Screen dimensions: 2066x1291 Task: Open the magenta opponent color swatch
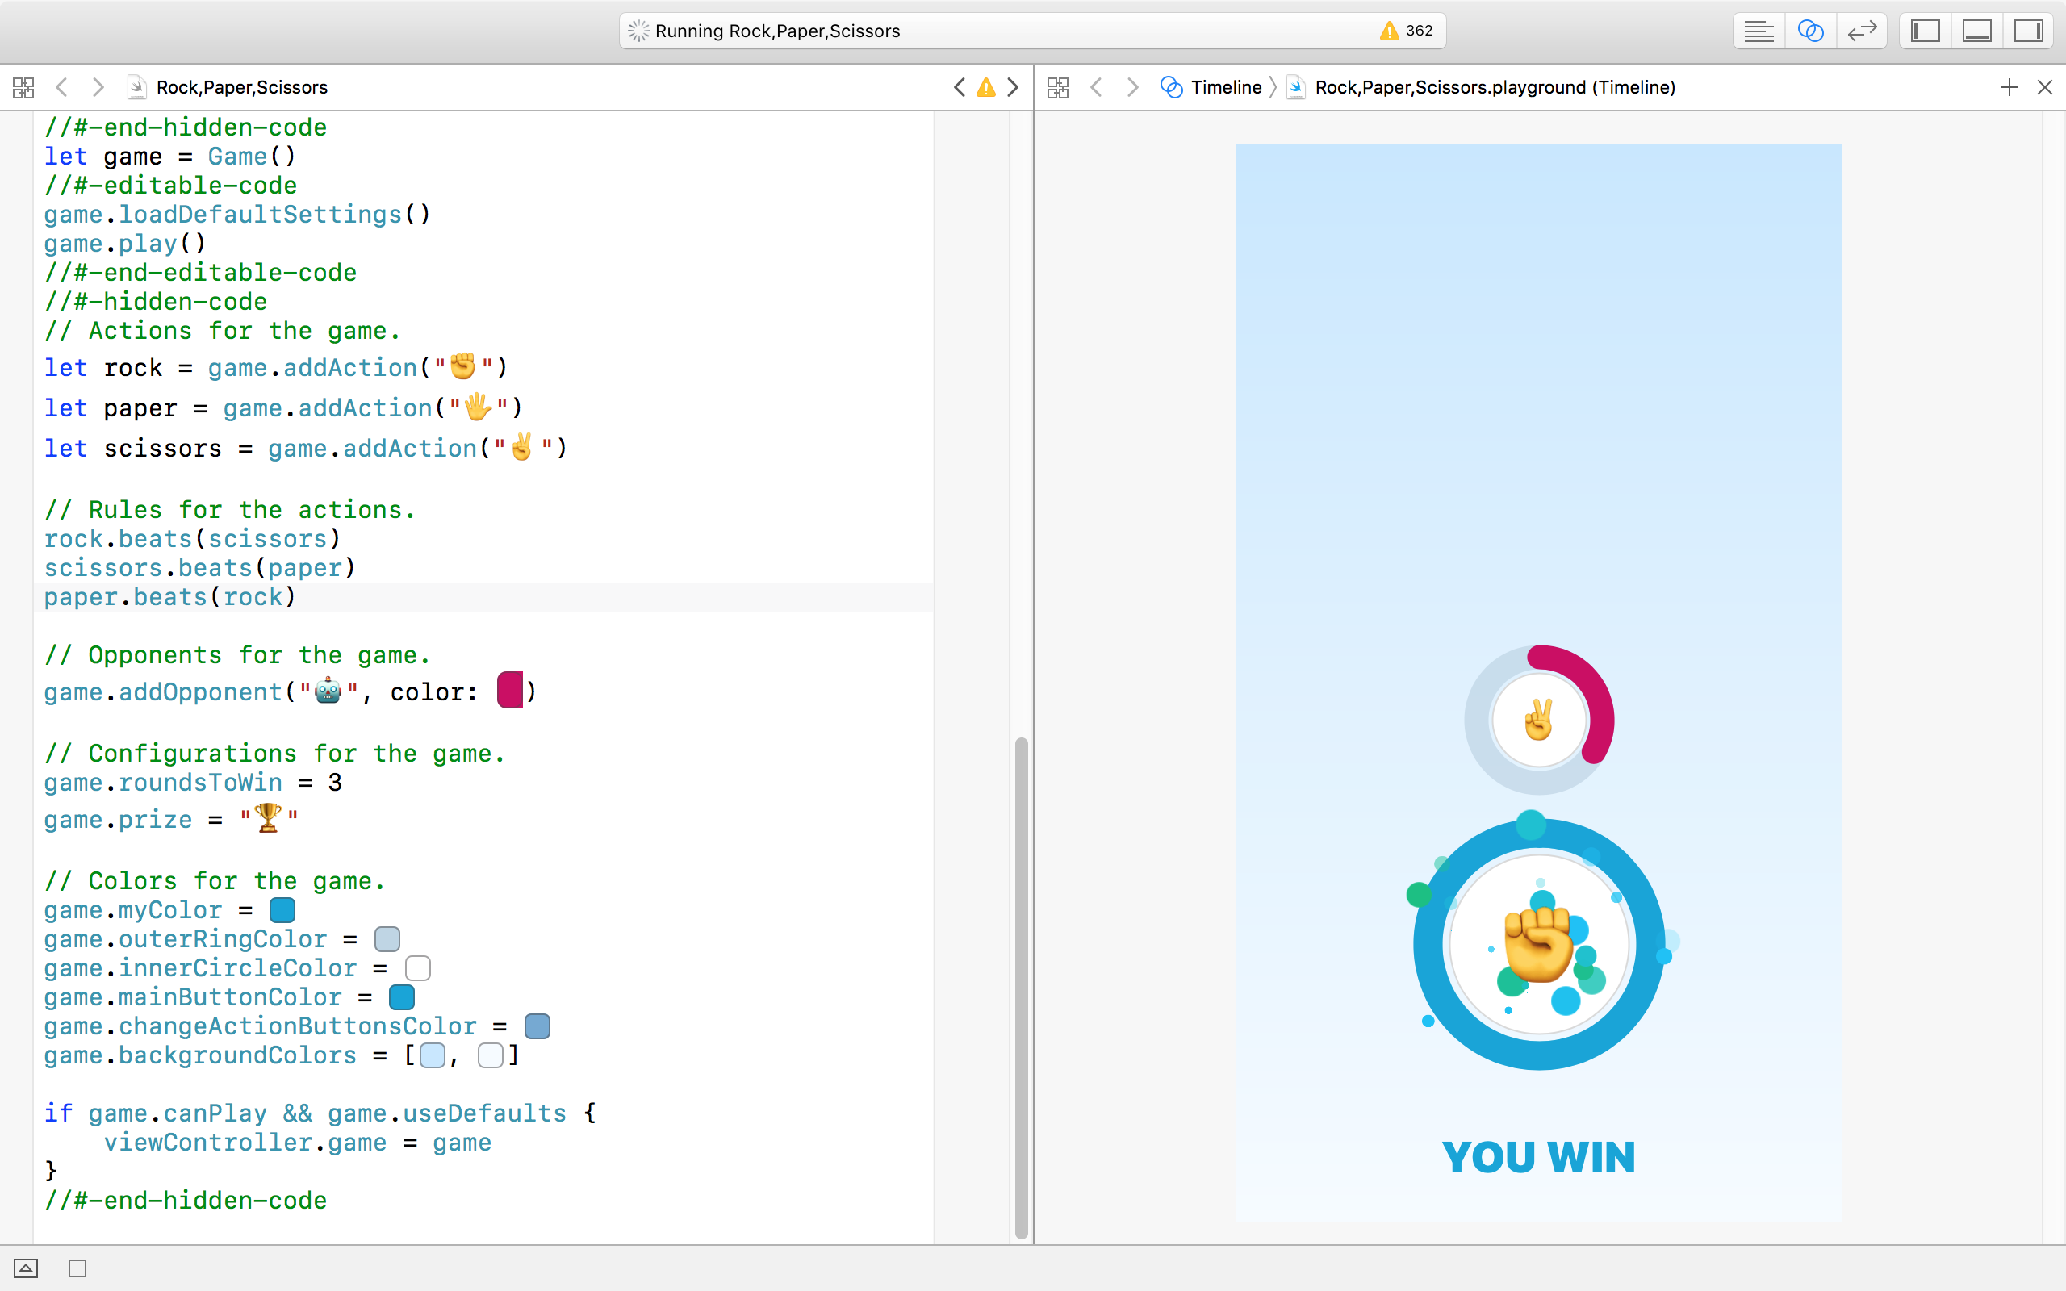pyautogui.click(x=510, y=690)
